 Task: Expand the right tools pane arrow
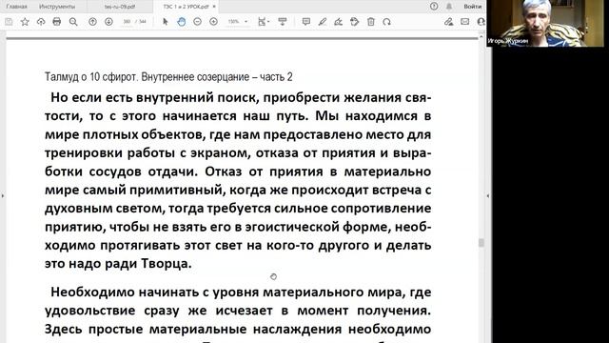click(x=488, y=196)
